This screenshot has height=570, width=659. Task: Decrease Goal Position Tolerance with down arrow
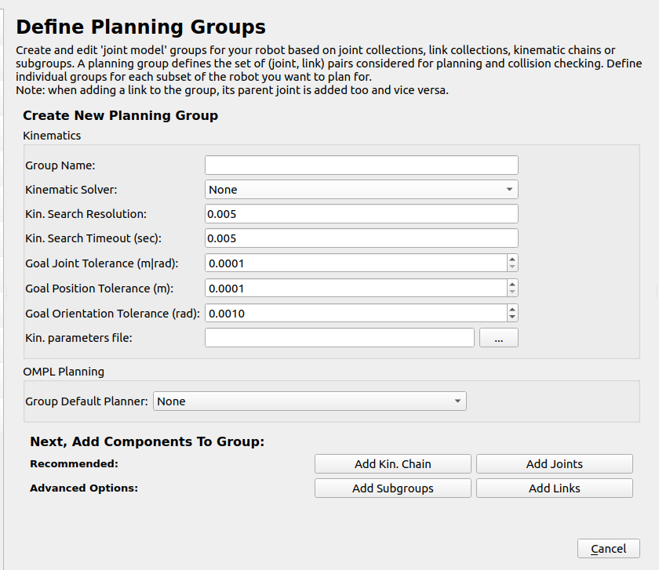click(512, 292)
